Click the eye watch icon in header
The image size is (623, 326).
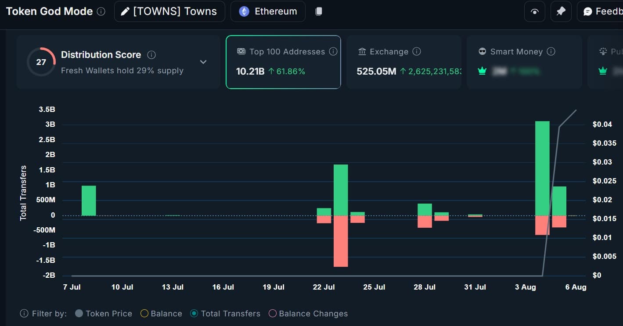point(534,11)
